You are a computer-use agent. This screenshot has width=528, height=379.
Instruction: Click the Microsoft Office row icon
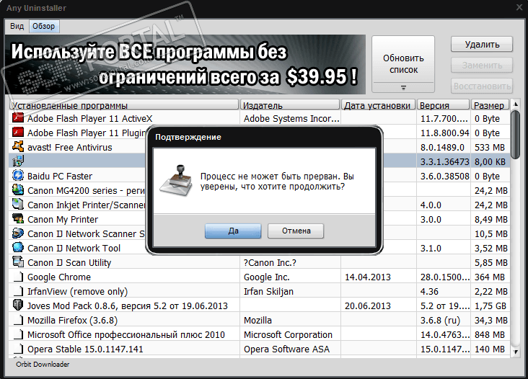tap(19, 334)
